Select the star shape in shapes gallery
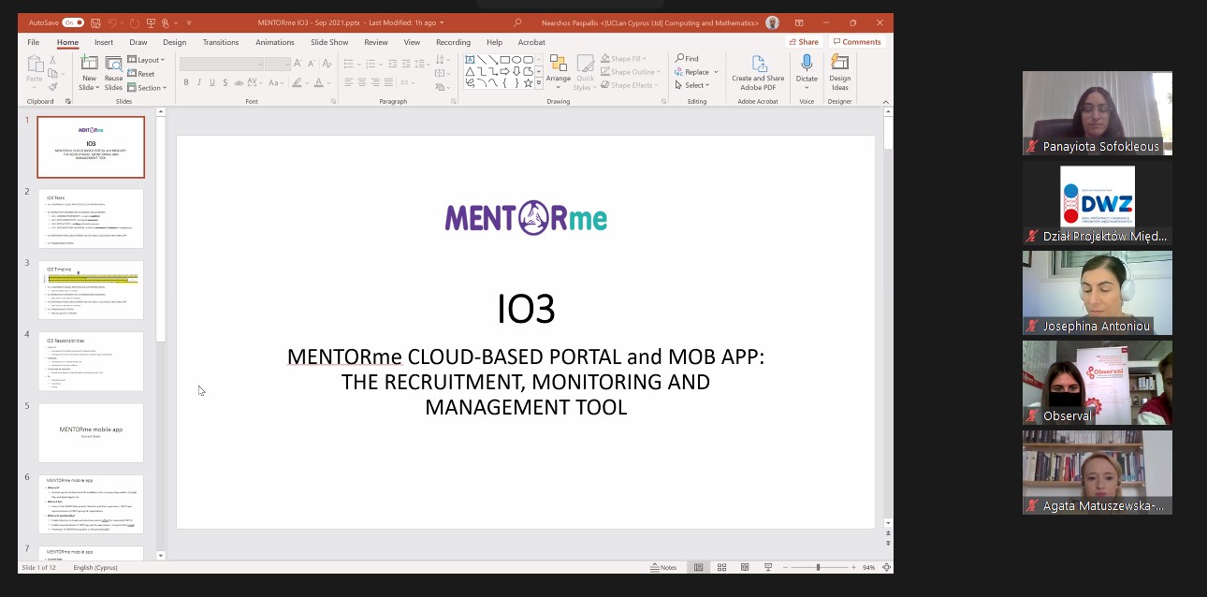 [529, 83]
